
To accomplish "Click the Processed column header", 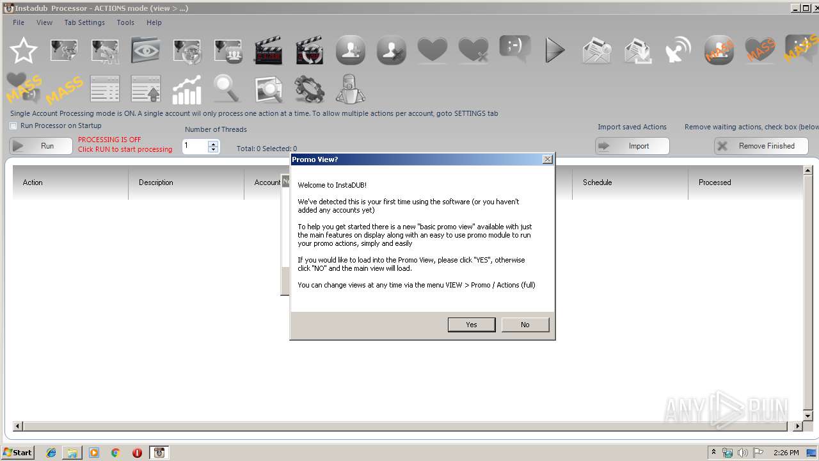I will (745, 182).
